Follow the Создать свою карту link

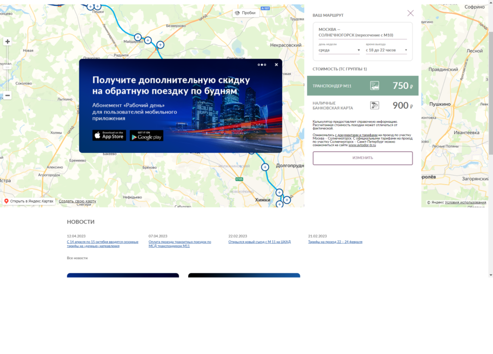click(x=76, y=201)
